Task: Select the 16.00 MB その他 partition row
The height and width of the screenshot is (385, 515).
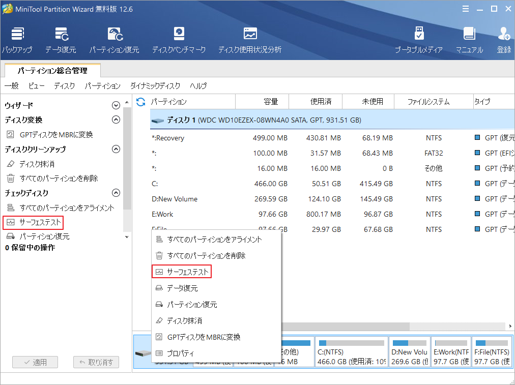Action: tap(332, 168)
